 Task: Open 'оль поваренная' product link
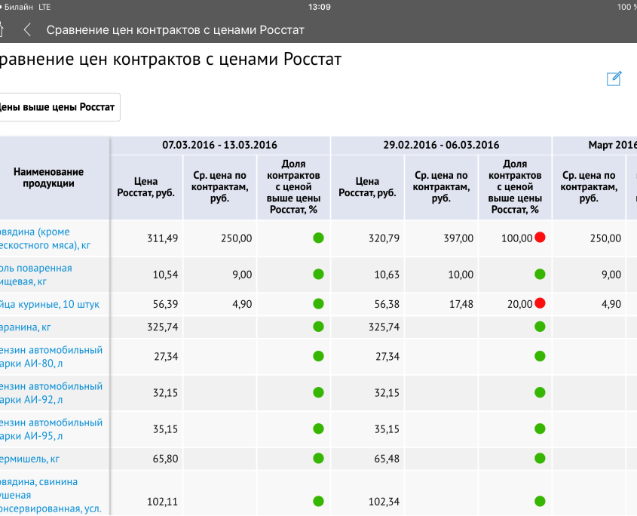pyautogui.click(x=35, y=275)
